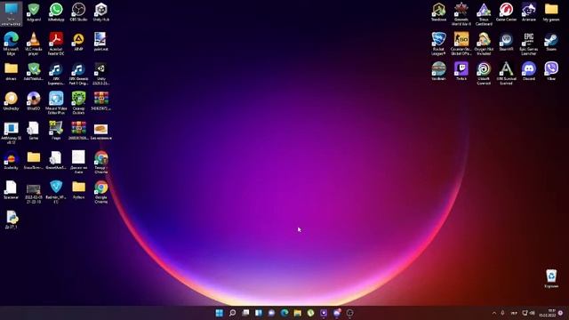Open the Twitch desktop shortcut
The image size is (569, 320).
[461, 71]
